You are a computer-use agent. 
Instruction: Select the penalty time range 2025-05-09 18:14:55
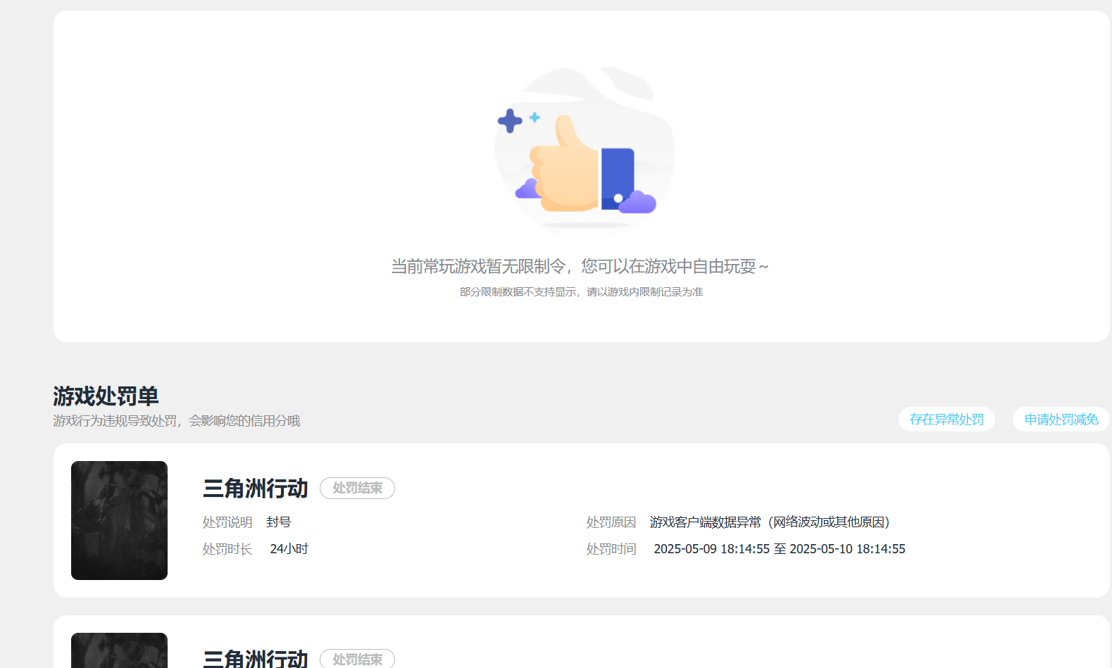point(780,548)
